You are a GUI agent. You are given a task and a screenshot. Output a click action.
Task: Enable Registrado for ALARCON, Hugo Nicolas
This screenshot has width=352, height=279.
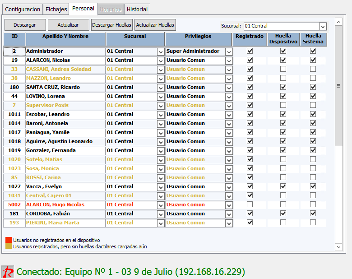tap(250, 205)
